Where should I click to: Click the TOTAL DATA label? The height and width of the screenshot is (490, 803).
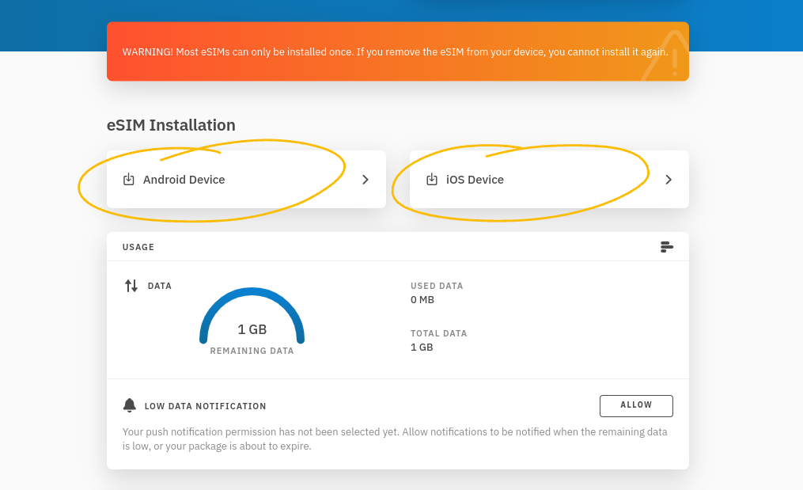[x=439, y=333]
